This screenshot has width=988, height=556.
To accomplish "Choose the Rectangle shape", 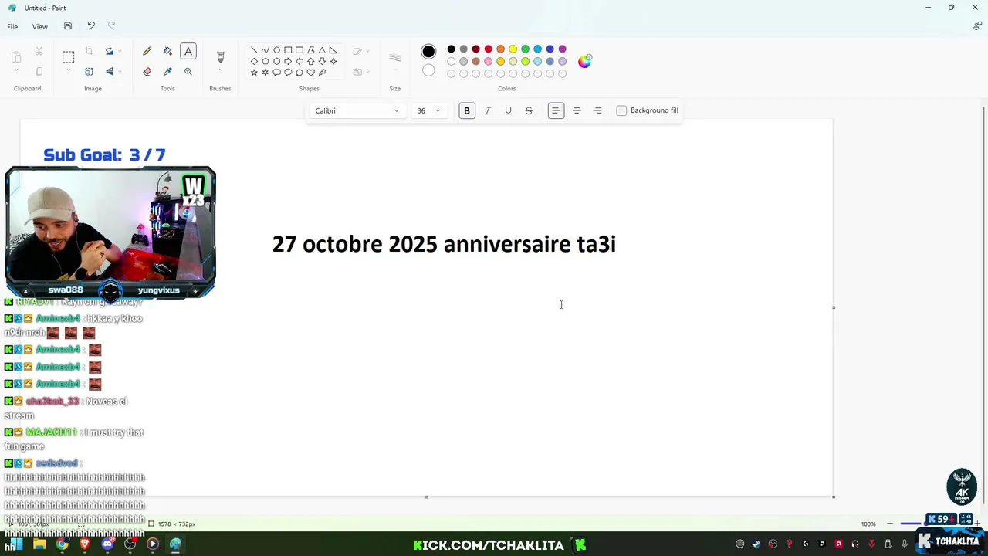I will [x=288, y=50].
